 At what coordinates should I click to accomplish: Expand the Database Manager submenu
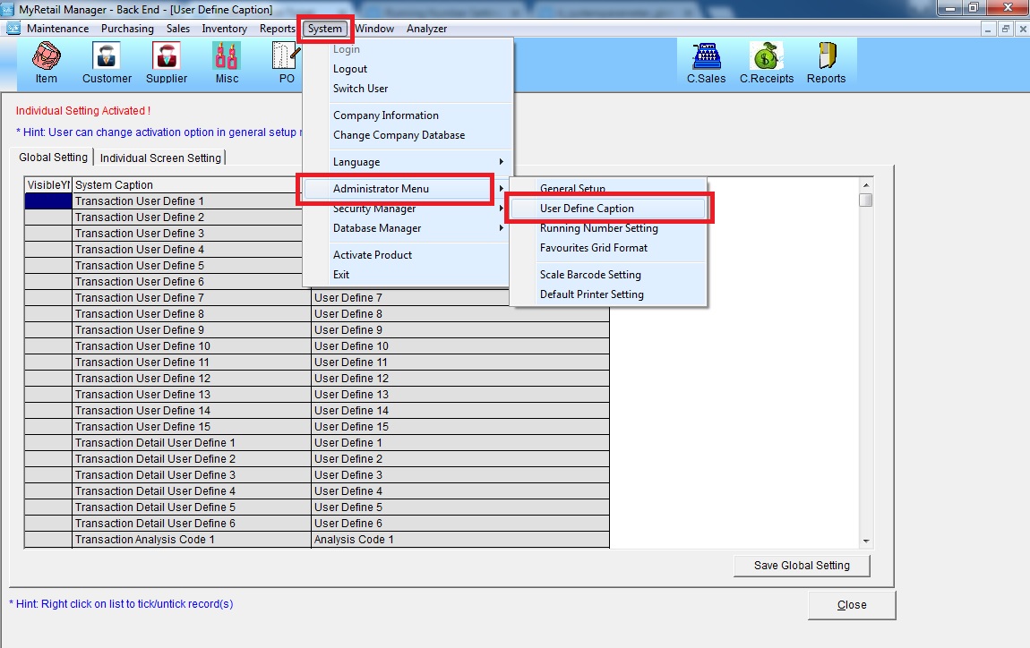pos(408,228)
